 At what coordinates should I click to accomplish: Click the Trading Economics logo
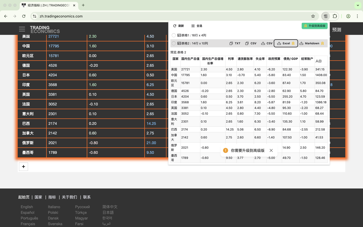coord(45,30)
